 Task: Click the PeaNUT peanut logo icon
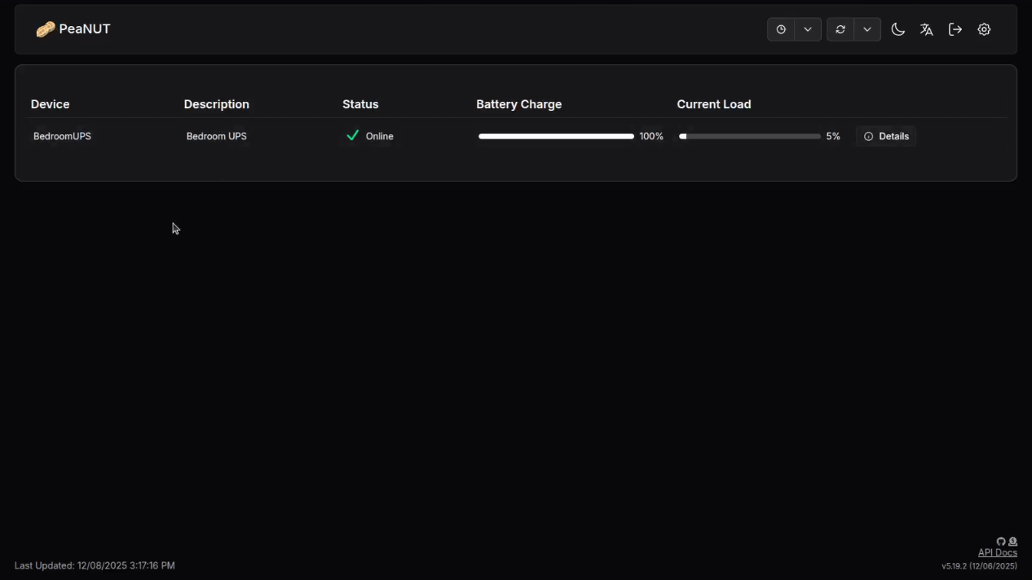(46, 29)
